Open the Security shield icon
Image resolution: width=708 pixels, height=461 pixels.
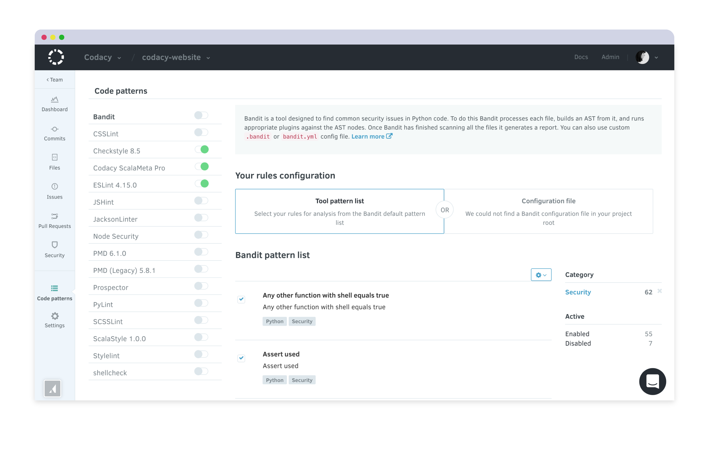[x=54, y=245]
